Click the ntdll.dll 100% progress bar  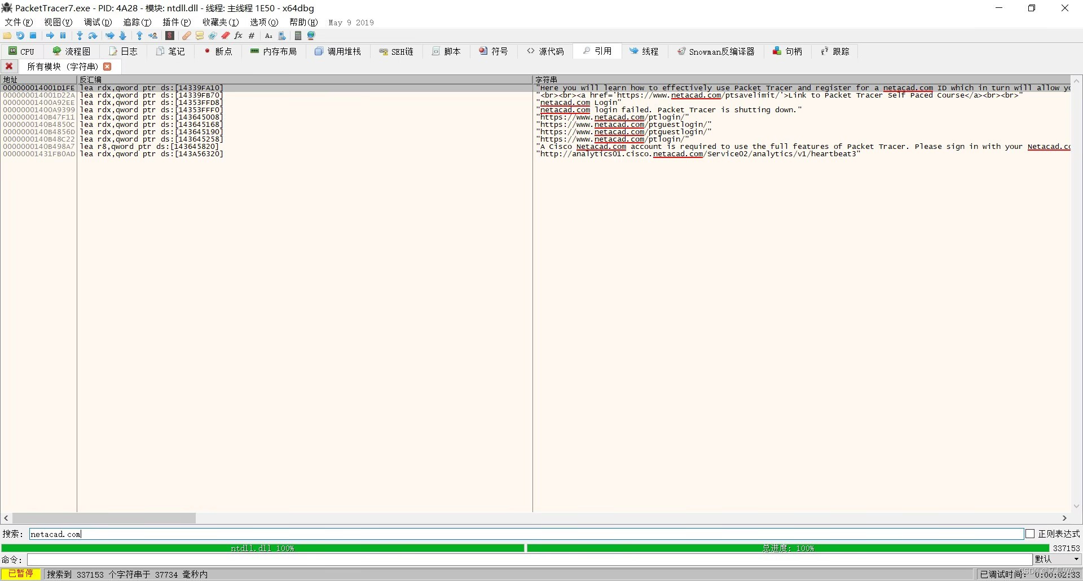point(263,548)
